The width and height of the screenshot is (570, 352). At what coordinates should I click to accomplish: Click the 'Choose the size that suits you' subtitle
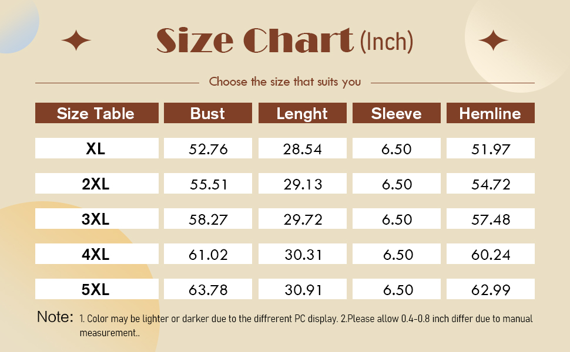tap(284, 82)
